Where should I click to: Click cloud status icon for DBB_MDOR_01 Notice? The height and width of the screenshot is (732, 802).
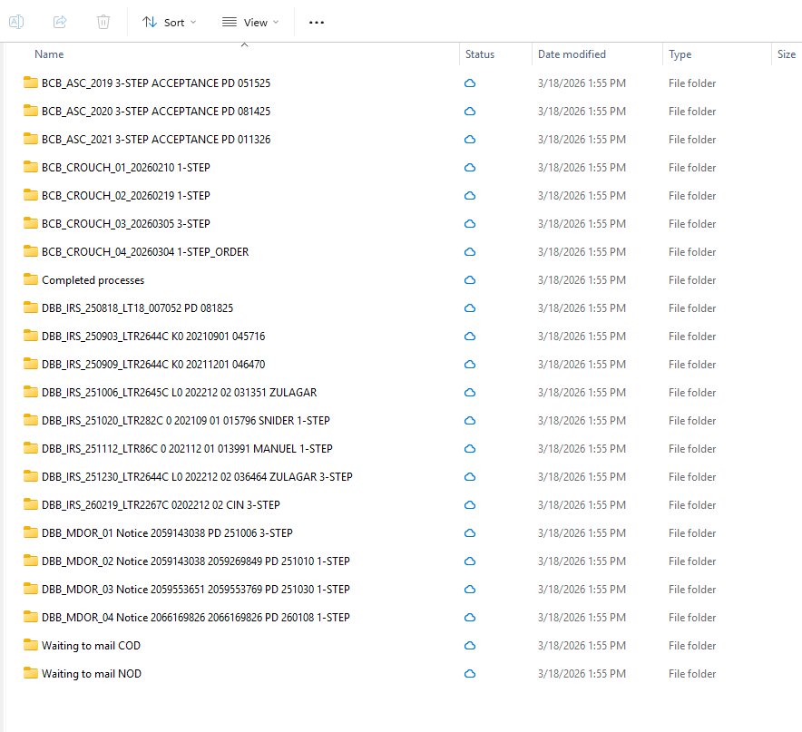[x=470, y=533]
